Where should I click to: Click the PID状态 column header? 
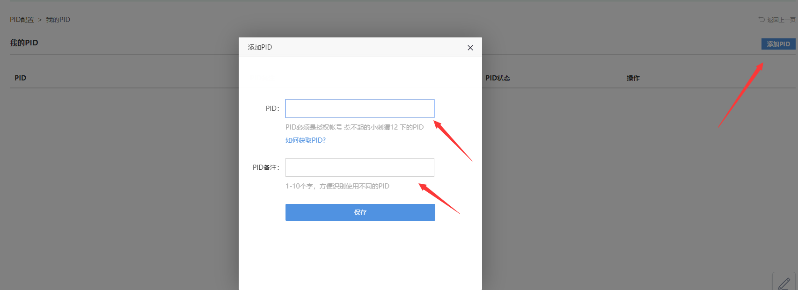498,78
